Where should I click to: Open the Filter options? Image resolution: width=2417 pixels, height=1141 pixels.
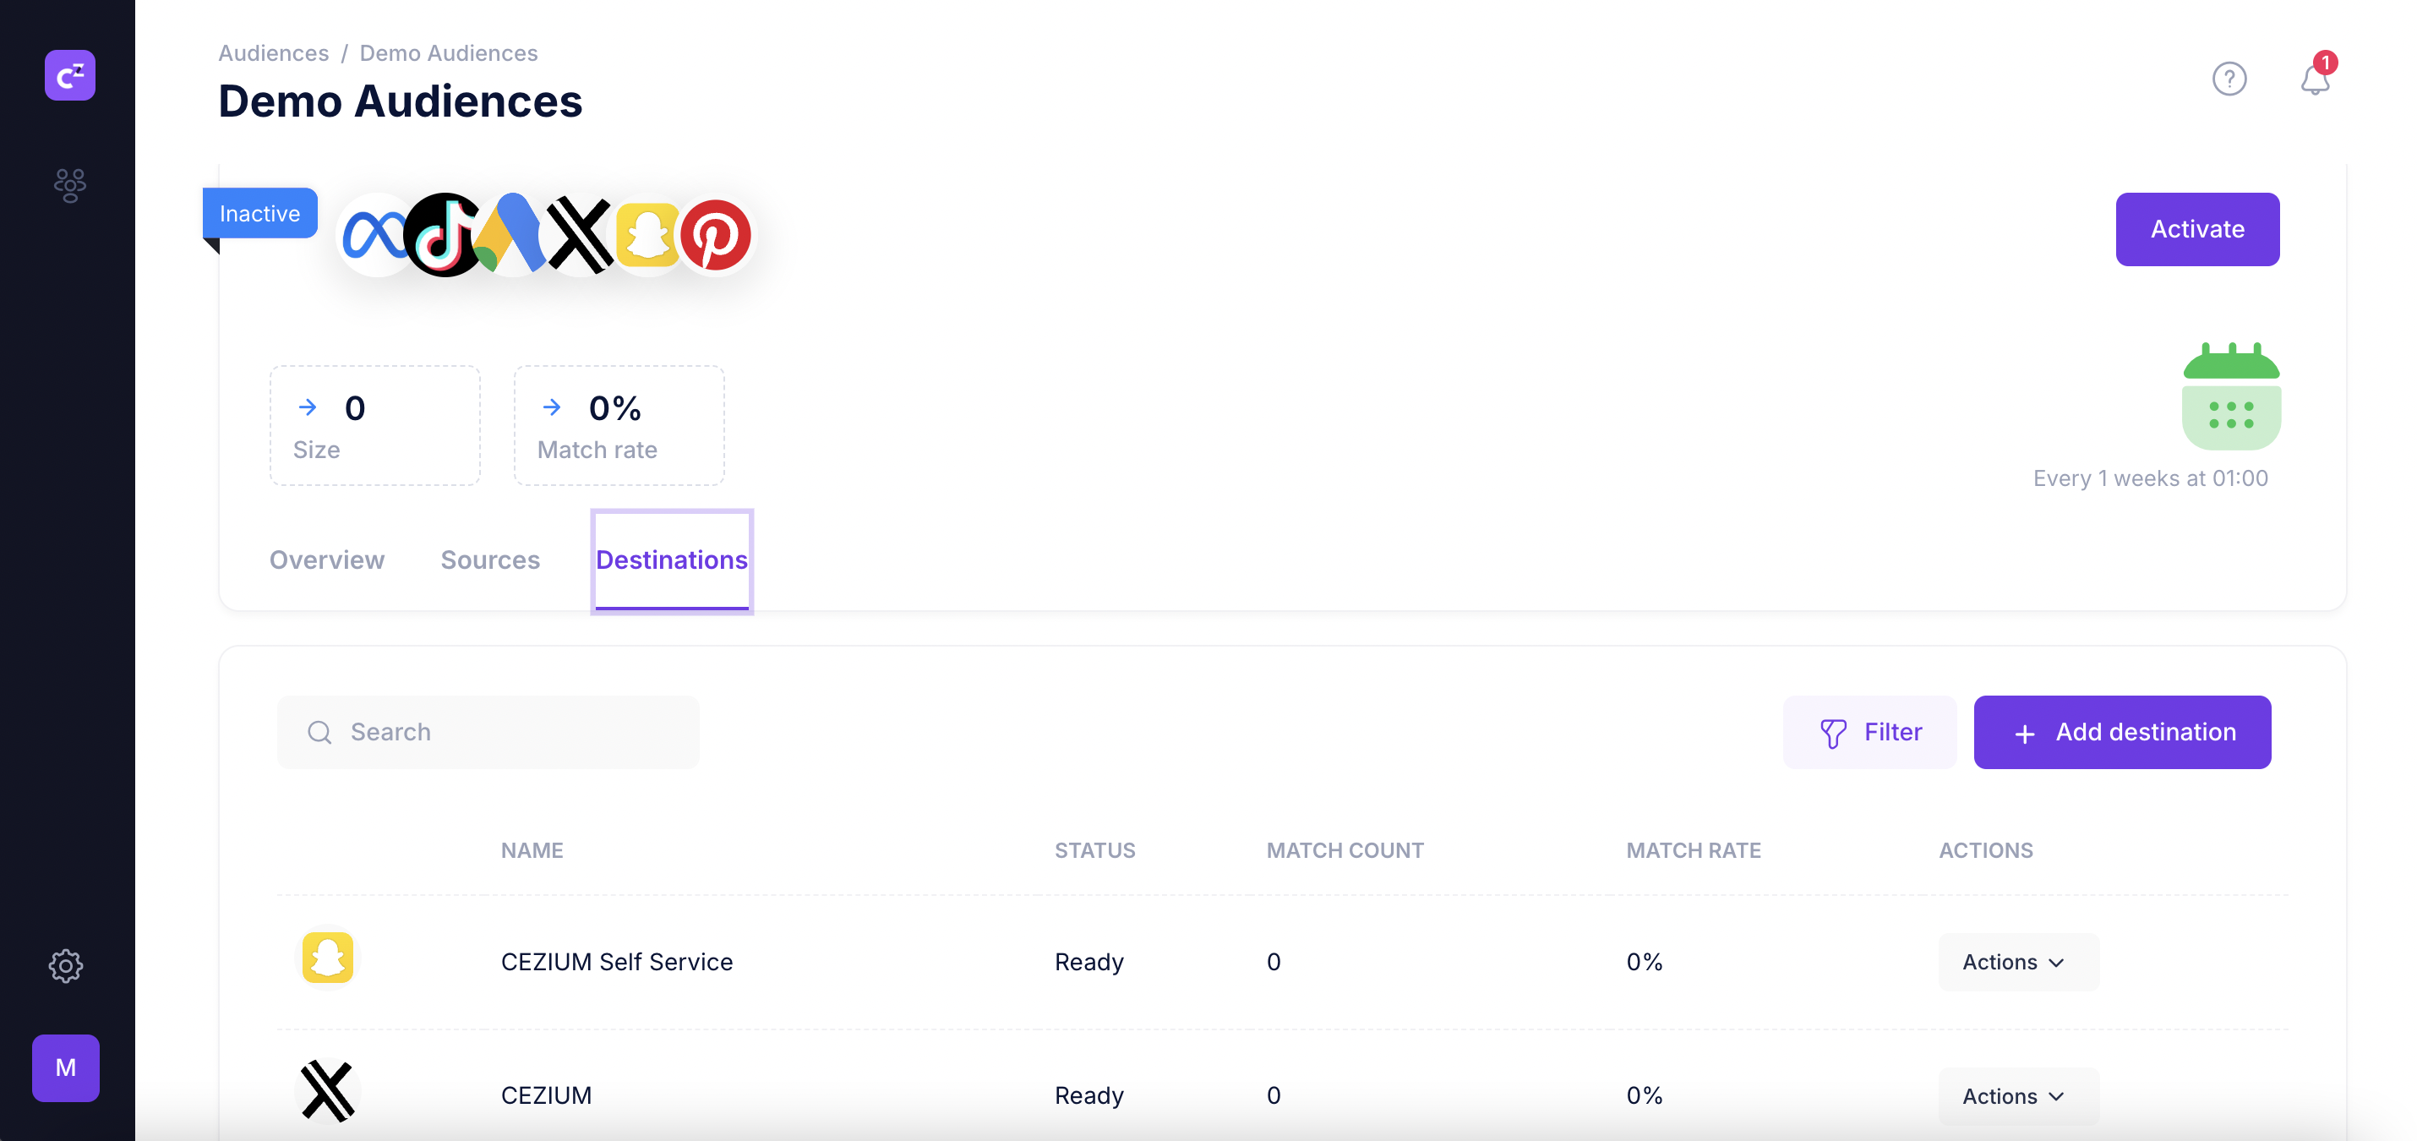tap(1869, 732)
